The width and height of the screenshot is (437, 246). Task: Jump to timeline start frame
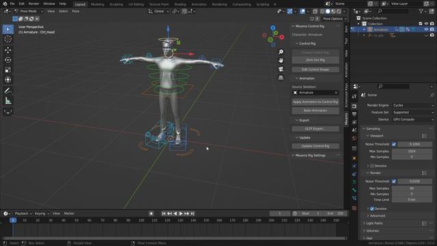pos(164,214)
